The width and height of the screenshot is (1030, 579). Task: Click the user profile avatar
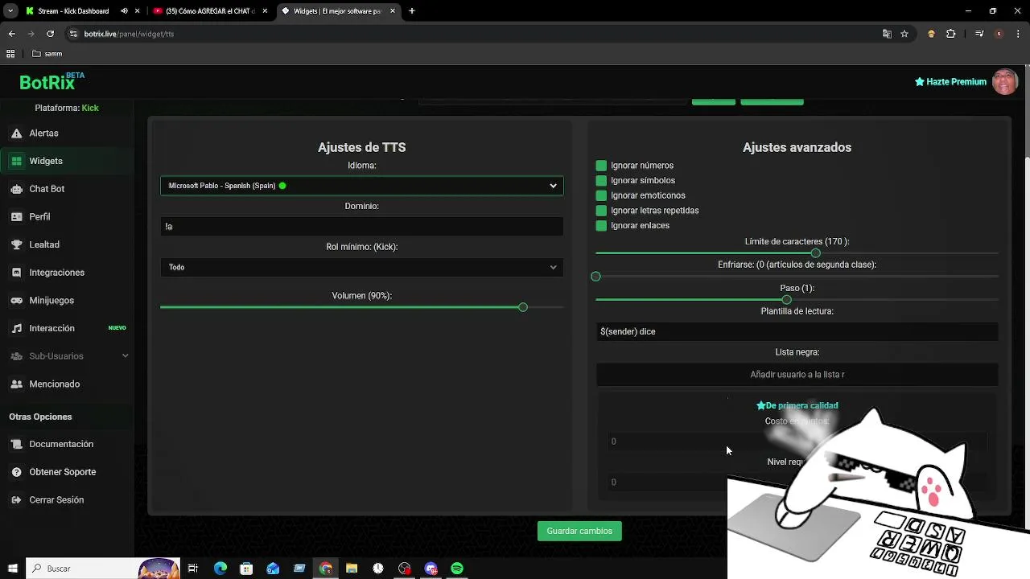pos(1004,81)
